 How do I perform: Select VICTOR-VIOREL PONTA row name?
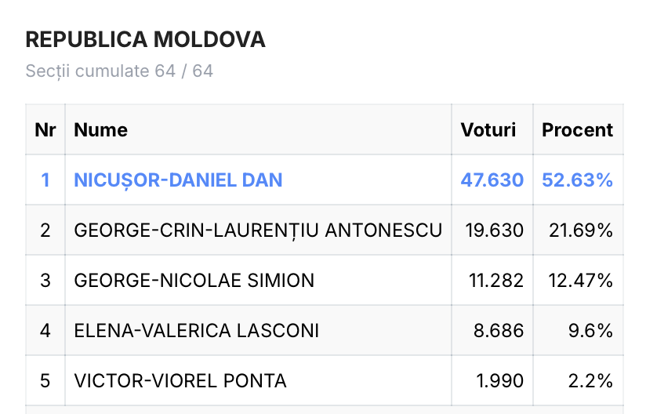tap(180, 381)
